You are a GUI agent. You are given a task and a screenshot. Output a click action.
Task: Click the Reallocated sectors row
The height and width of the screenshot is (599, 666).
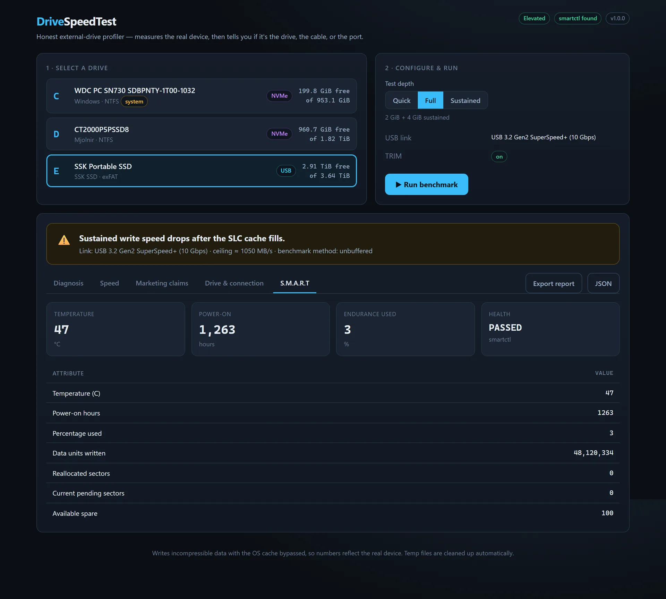click(333, 473)
